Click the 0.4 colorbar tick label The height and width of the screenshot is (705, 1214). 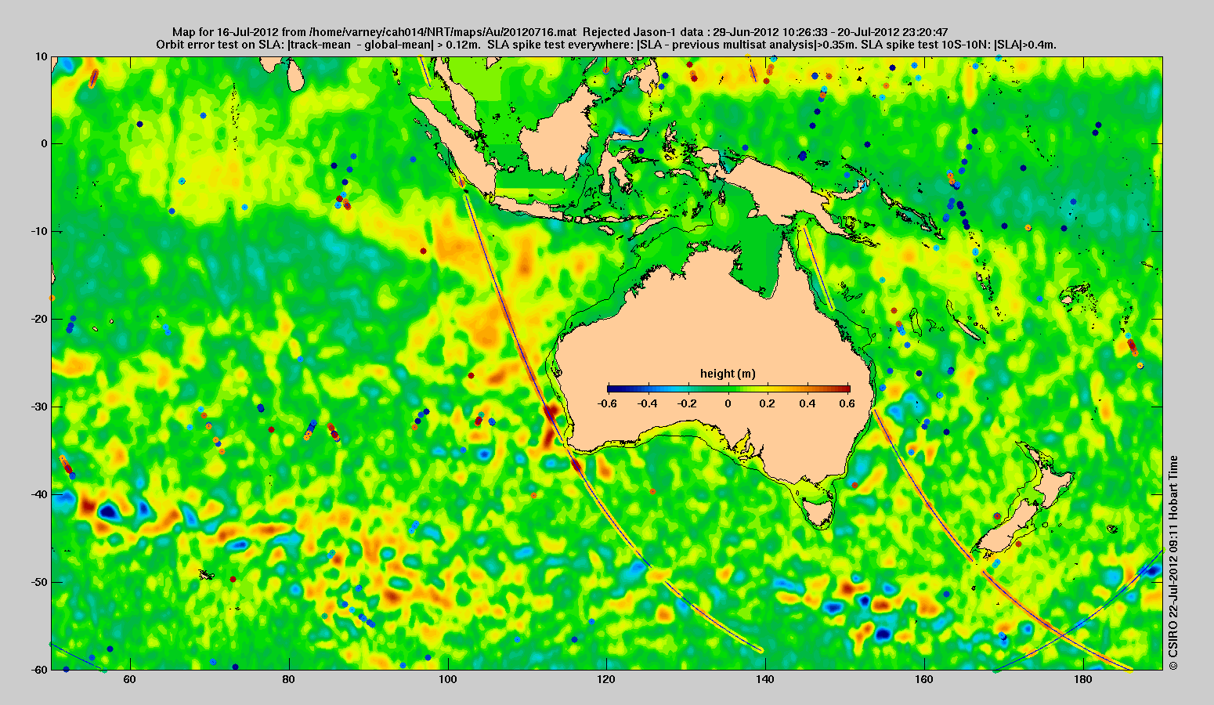[x=809, y=403]
